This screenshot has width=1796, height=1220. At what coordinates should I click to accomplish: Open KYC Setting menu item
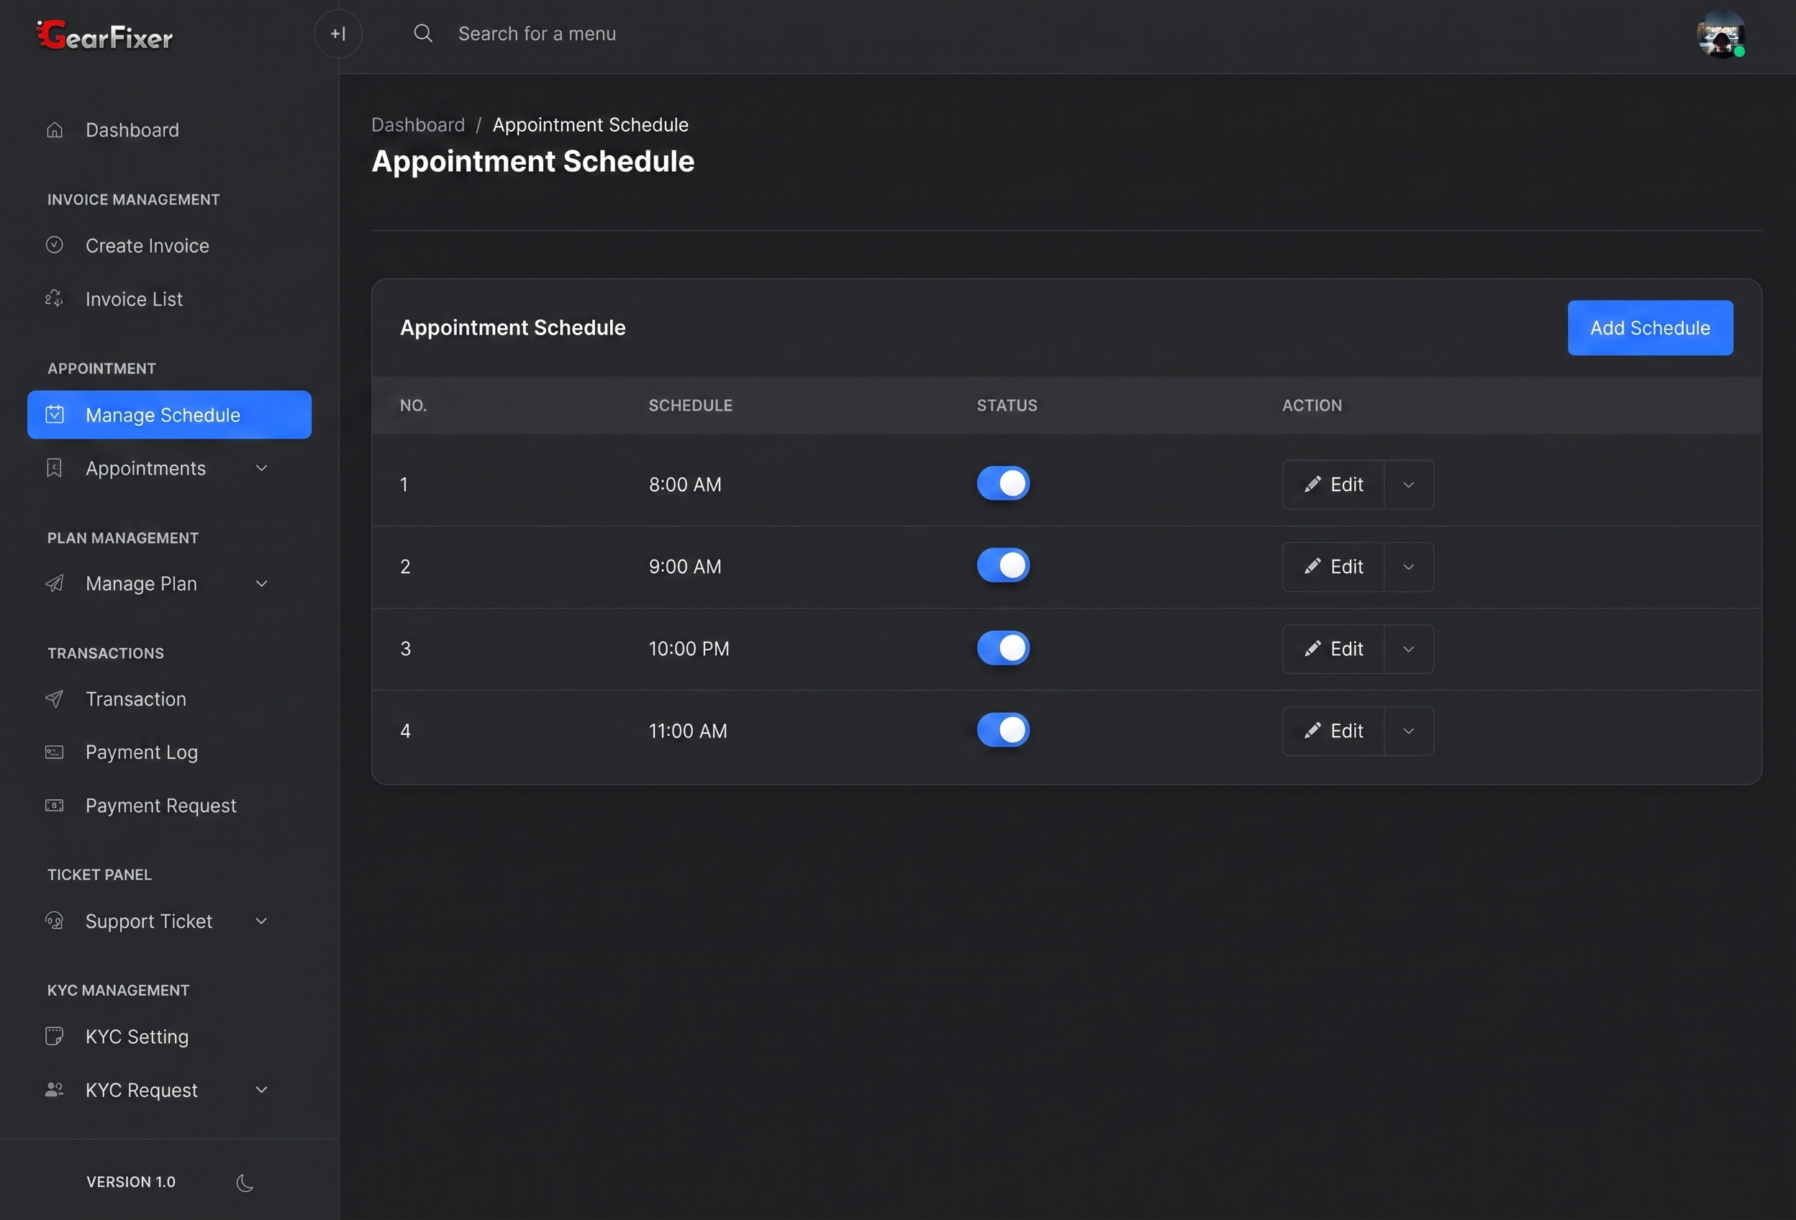click(169, 1036)
